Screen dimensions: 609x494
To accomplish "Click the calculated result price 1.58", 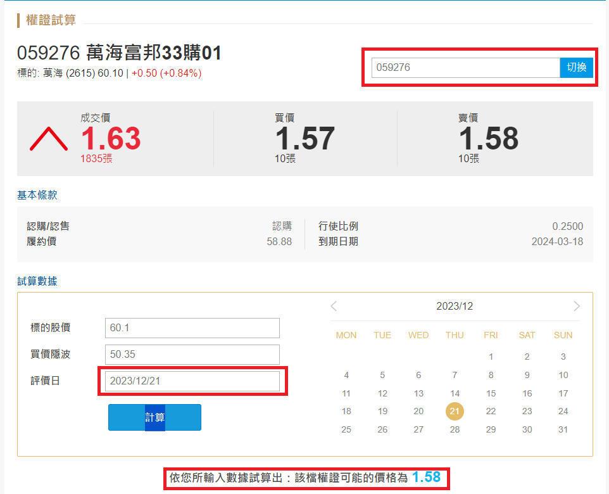I will coord(426,477).
